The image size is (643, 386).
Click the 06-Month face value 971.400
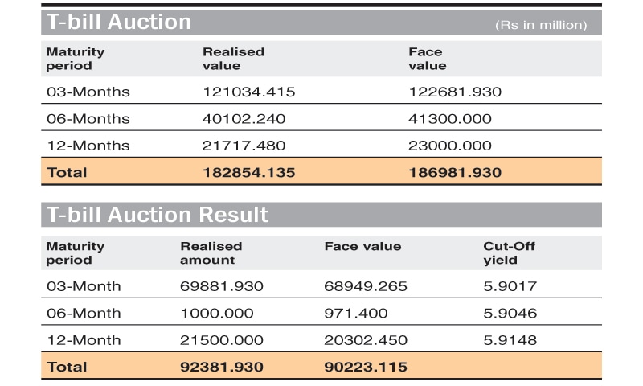[x=356, y=313]
